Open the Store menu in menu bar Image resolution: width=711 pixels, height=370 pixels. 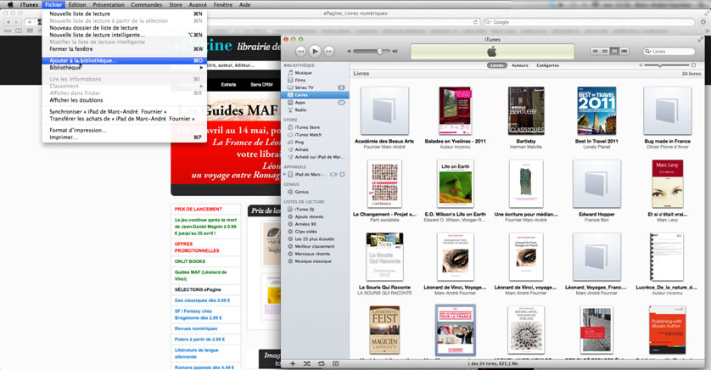tap(176, 4)
